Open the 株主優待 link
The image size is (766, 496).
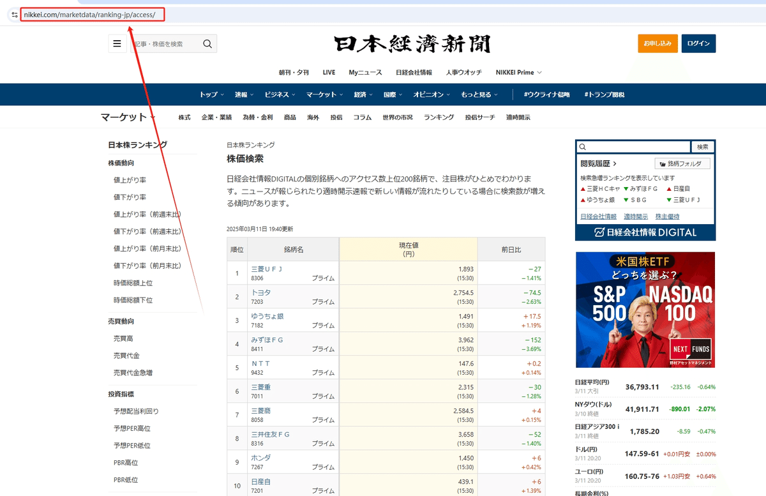click(668, 216)
